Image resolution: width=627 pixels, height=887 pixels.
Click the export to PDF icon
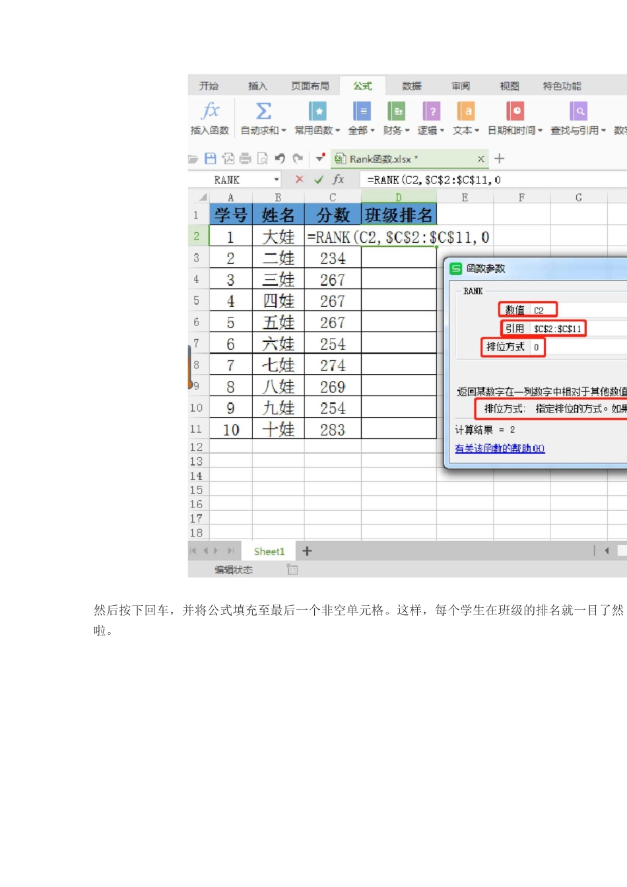[228, 158]
